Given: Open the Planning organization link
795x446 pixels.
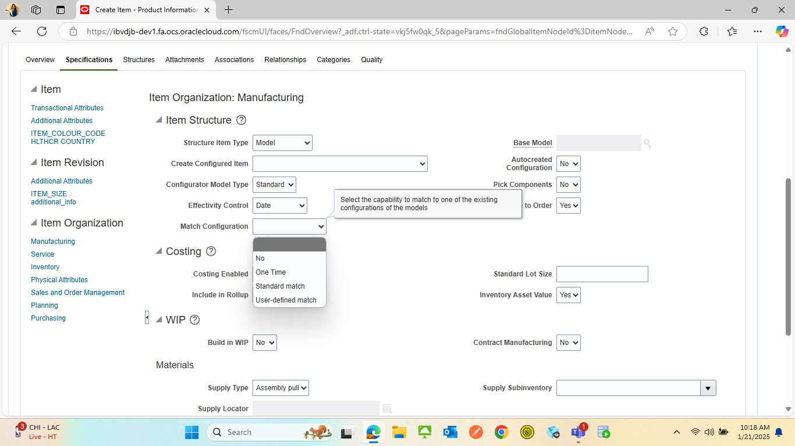Looking at the screenshot, I should coord(44,305).
